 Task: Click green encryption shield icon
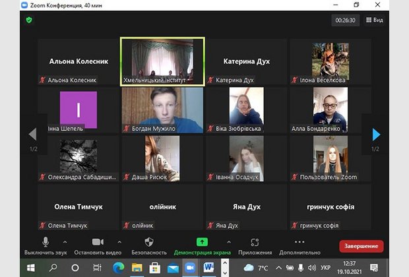point(29,20)
